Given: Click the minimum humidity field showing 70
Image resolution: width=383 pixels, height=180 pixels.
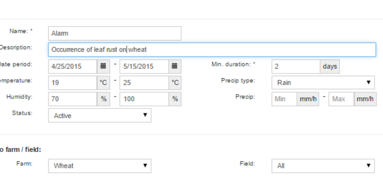Looking at the screenshot, I should click(72, 99).
